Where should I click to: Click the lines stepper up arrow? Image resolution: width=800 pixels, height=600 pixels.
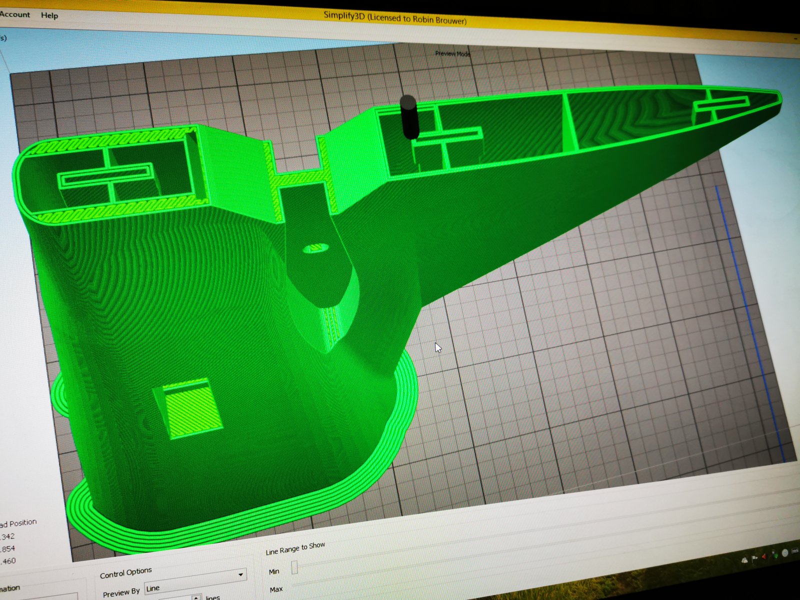197,597
